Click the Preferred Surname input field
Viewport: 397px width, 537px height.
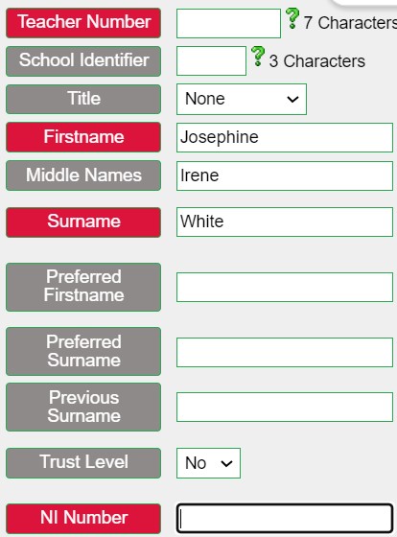tap(284, 352)
